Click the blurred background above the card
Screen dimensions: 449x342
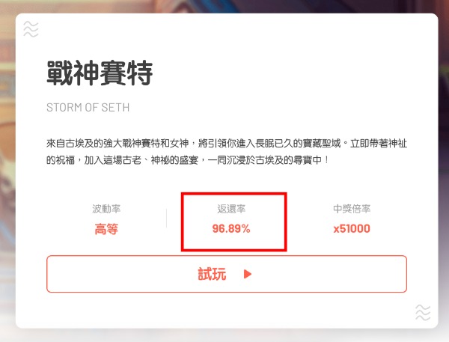point(224,6)
